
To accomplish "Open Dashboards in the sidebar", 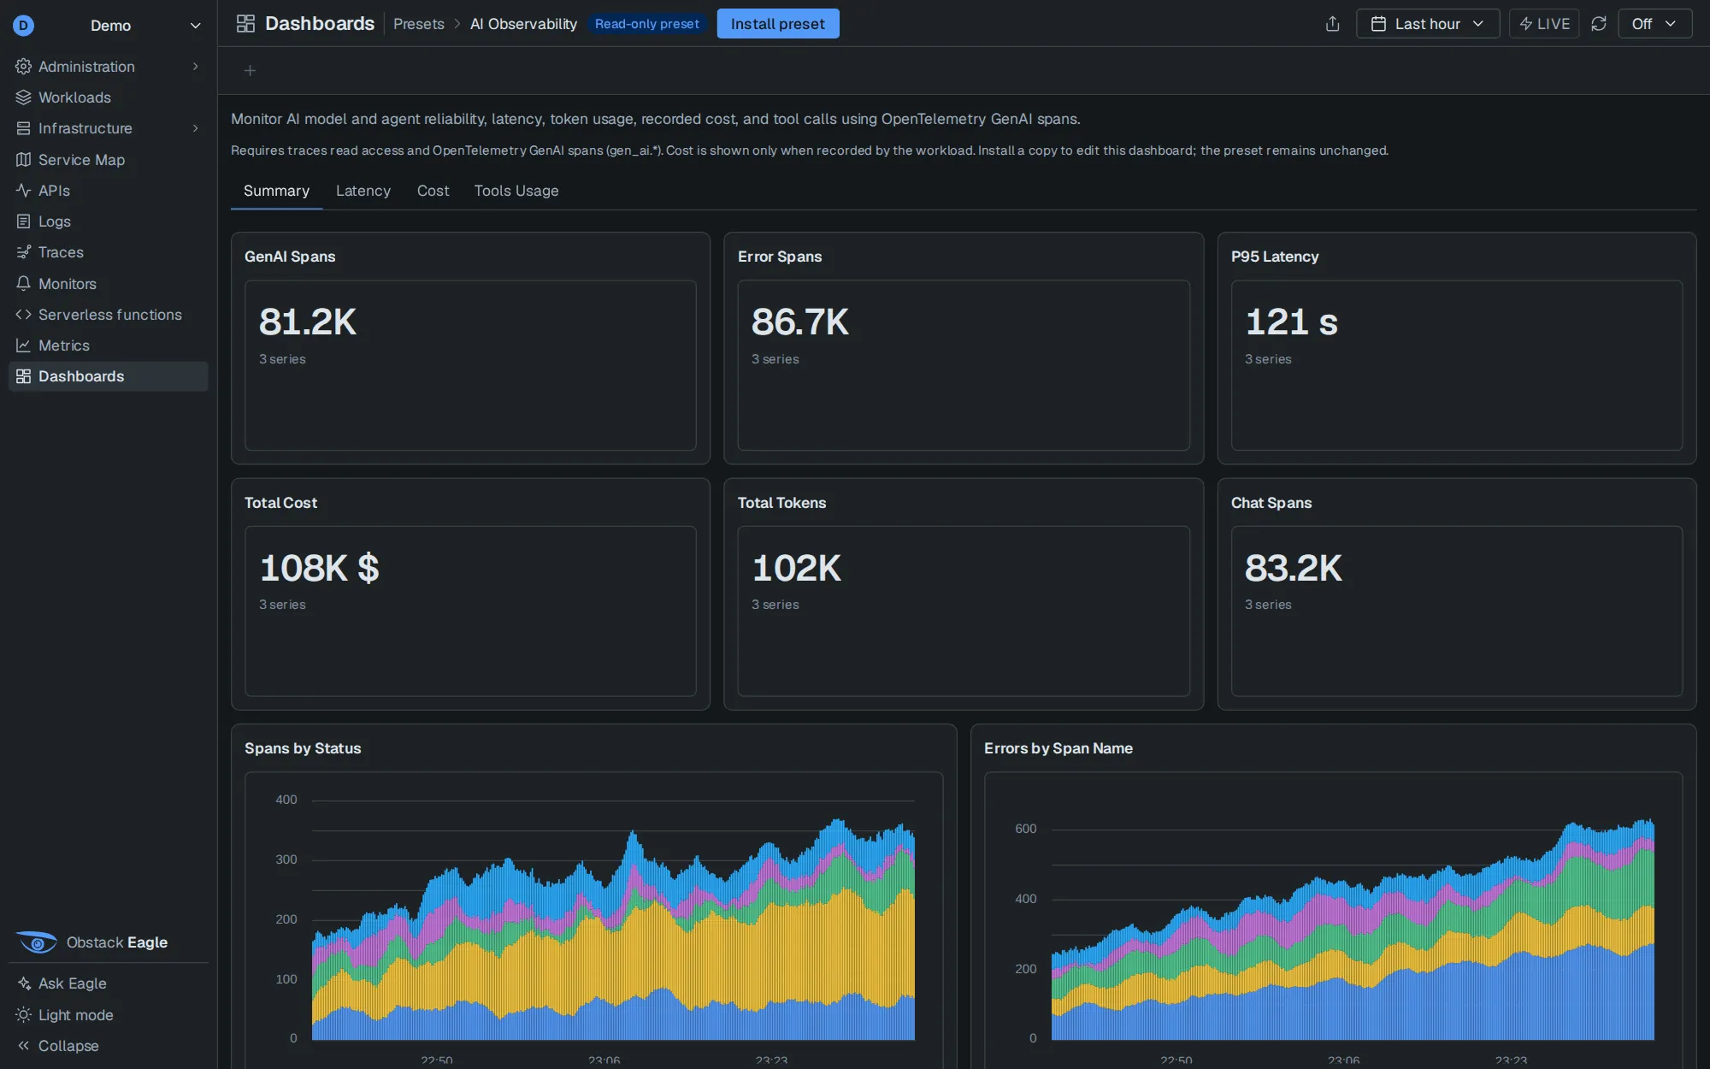I will point(109,376).
